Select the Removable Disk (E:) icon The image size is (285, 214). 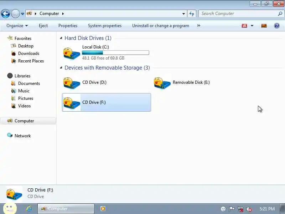[x=162, y=83]
